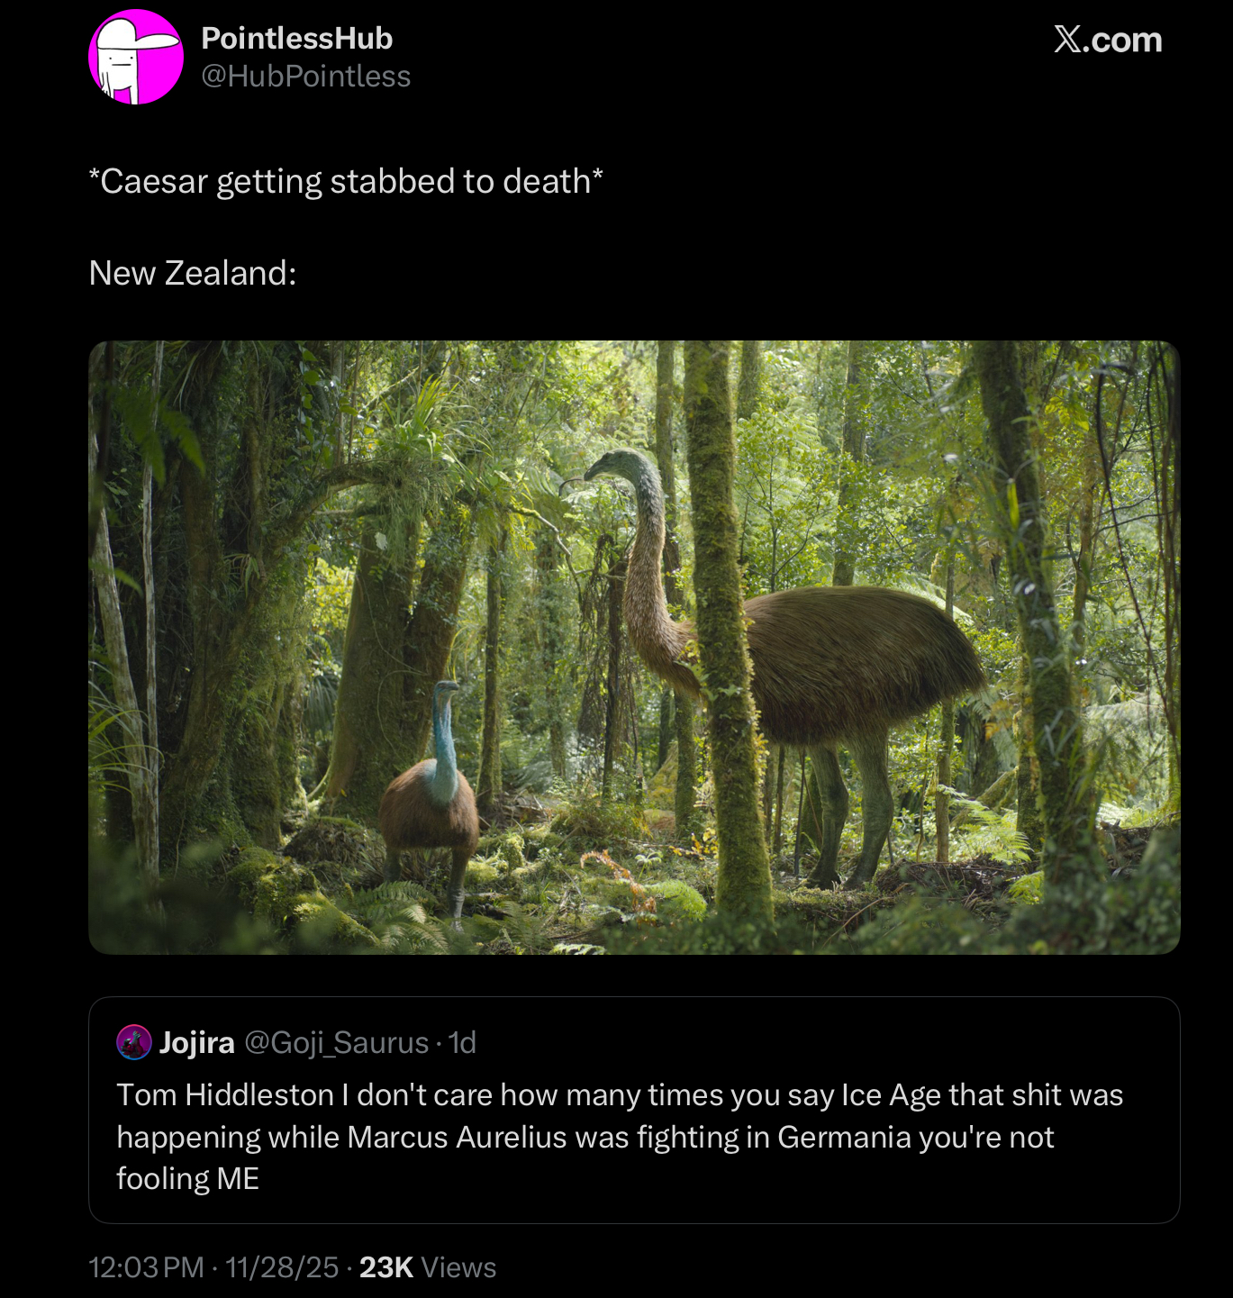
Task: Click the 1d timestamp on quoted post
Action: (x=462, y=1042)
